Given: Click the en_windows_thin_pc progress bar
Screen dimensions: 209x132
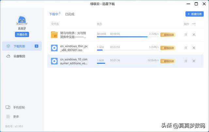Looking at the screenshot, I should pyautogui.click(x=128, y=50).
